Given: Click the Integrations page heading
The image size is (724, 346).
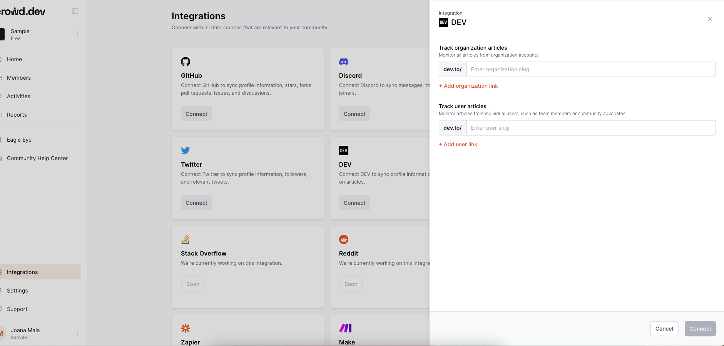Looking at the screenshot, I should (199, 16).
